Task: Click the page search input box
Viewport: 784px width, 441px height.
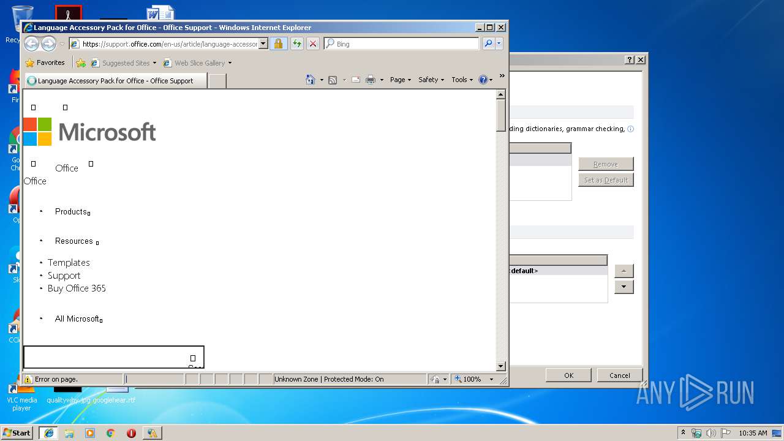Action: click(x=113, y=357)
